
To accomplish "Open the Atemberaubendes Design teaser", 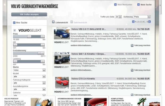I will tap(82, 101).
